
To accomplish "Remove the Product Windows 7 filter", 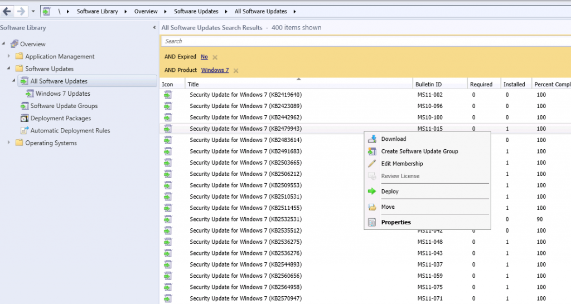I will pos(236,71).
